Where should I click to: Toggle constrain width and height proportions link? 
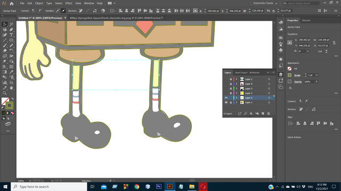[334, 42]
